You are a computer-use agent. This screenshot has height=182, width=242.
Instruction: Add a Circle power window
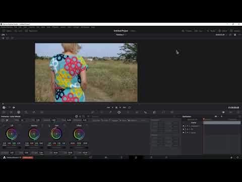click(x=105, y=120)
